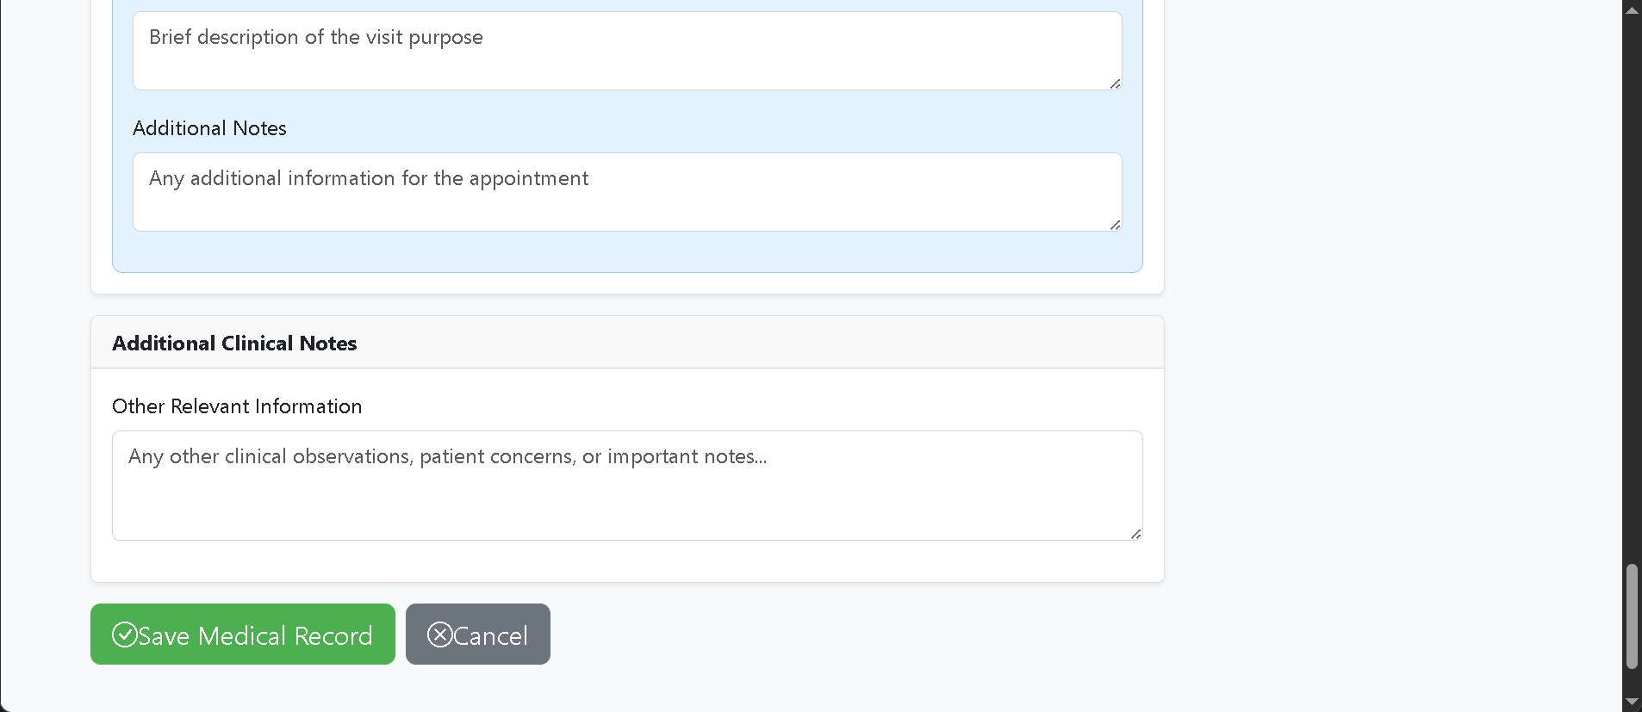1642x712 pixels.
Task: Click the scrollbar down arrow
Action: [x=1632, y=702]
